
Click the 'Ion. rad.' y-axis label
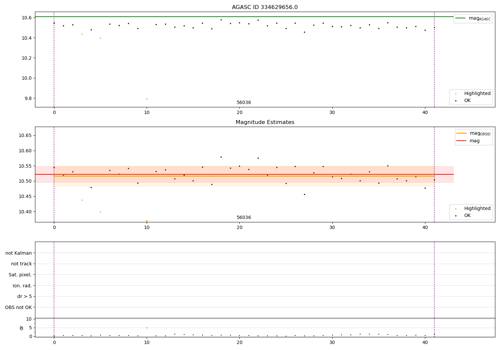click(22, 286)
